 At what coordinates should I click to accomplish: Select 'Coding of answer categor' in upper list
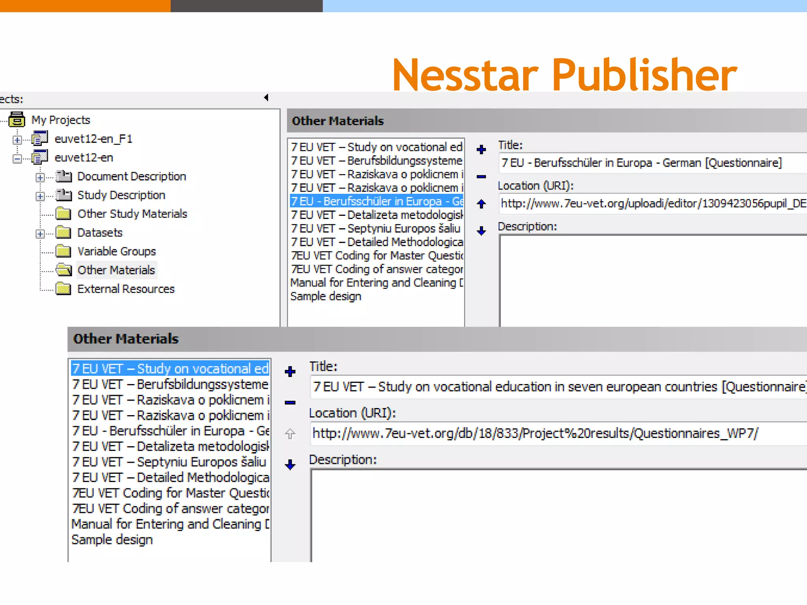click(377, 269)
